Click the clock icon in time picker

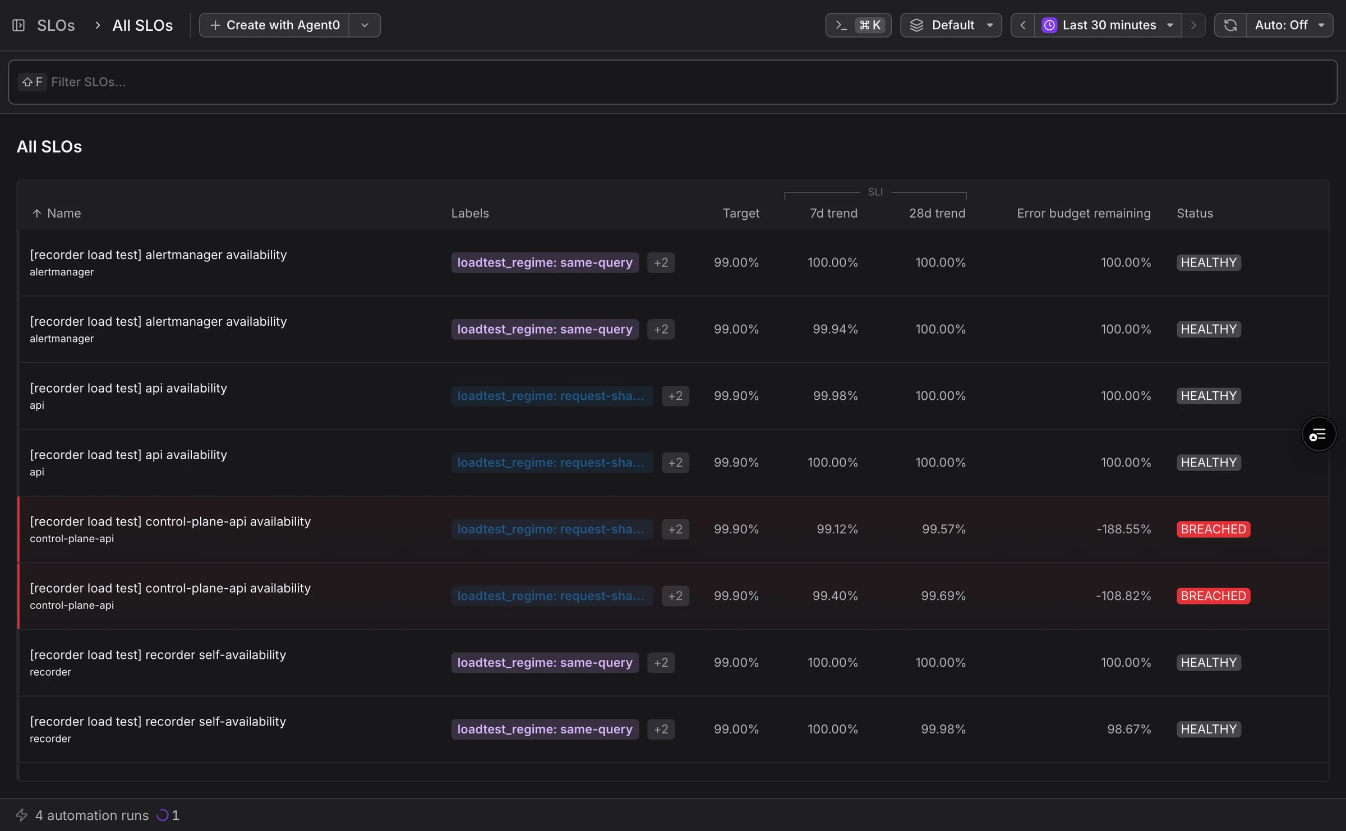1049,25
